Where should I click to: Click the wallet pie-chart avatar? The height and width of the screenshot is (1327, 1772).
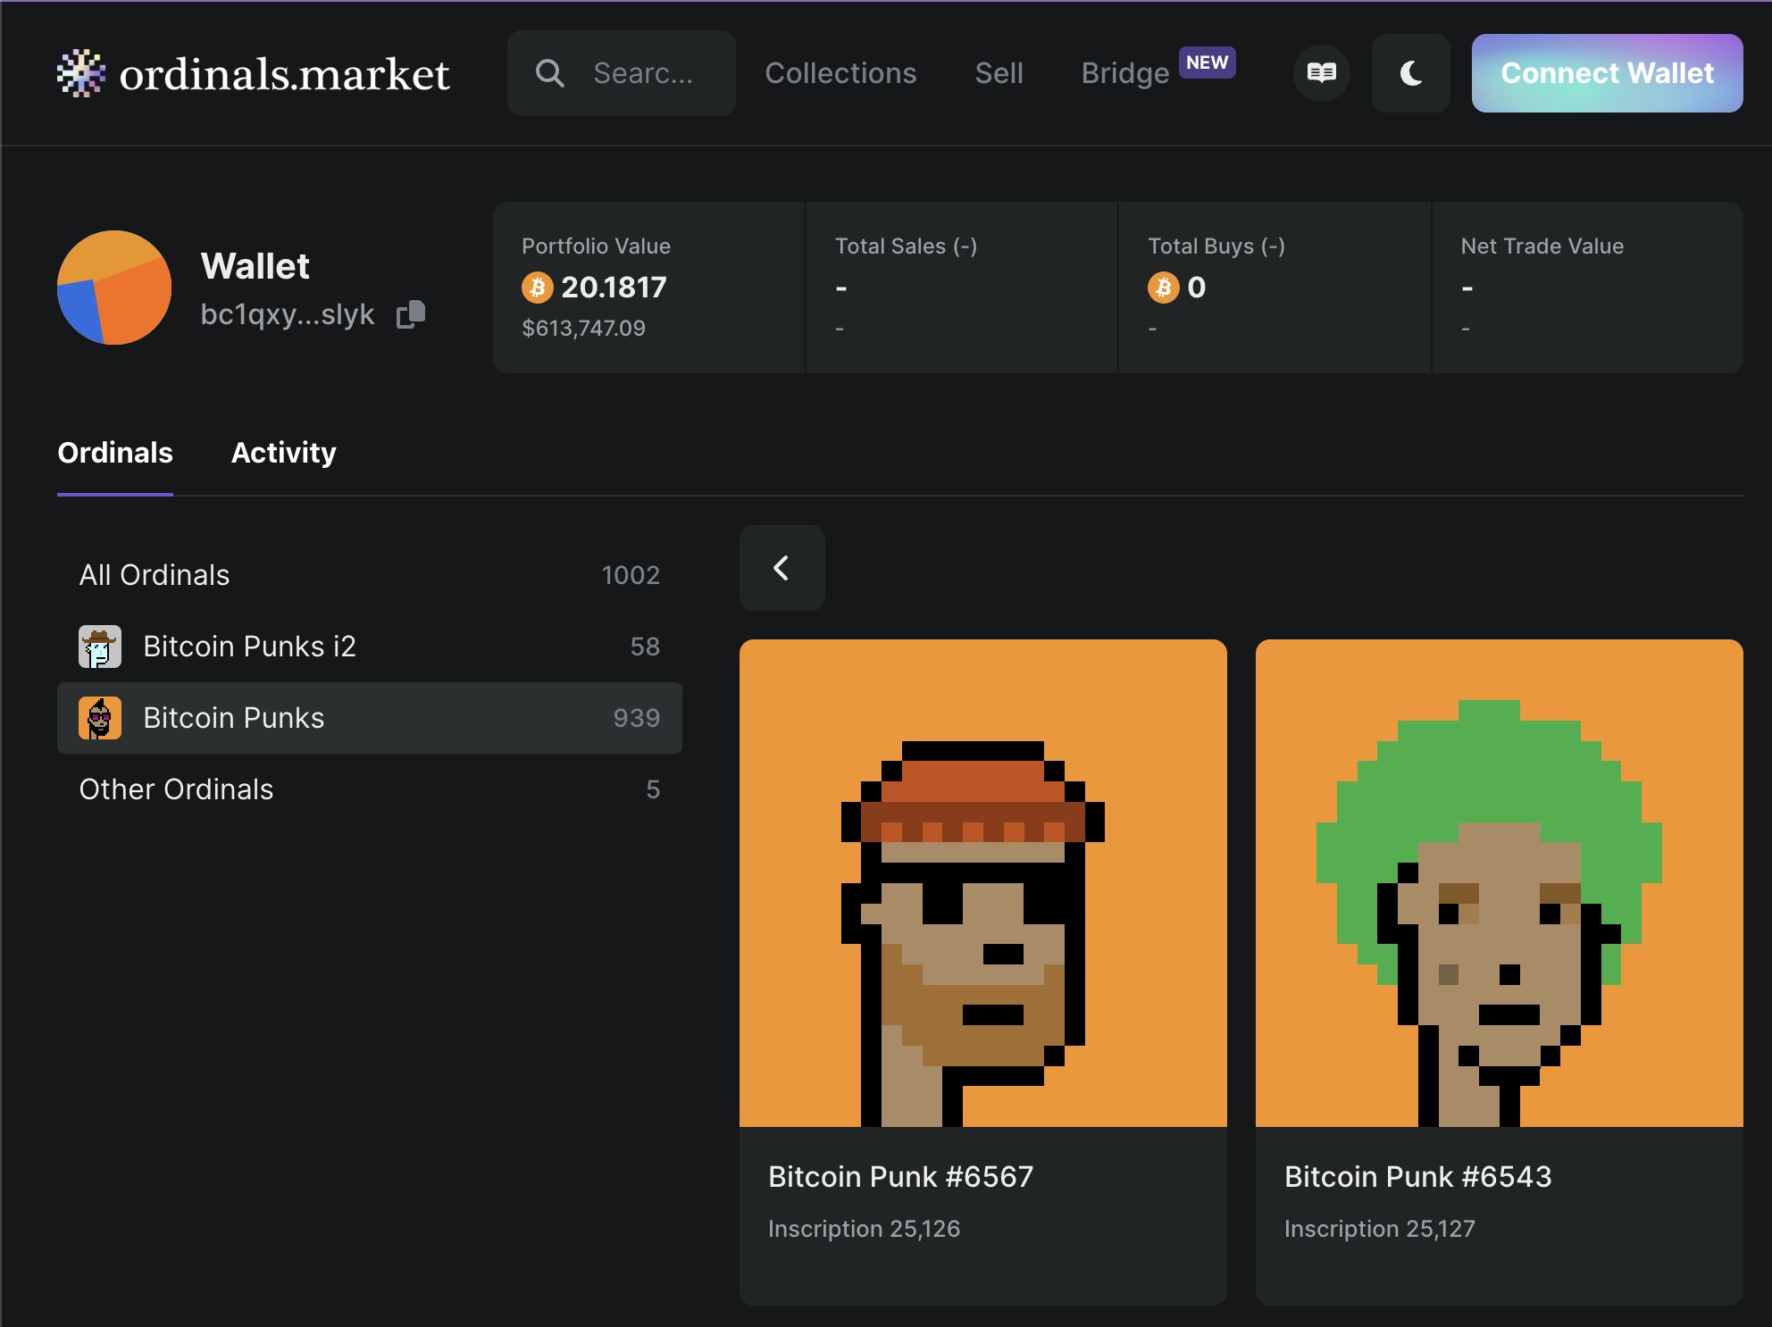(x=114, y=288)
